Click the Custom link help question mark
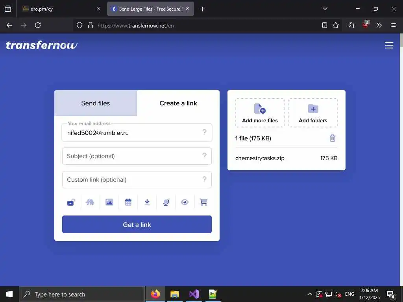Viewport: 403px width, 302px height. 204,179
